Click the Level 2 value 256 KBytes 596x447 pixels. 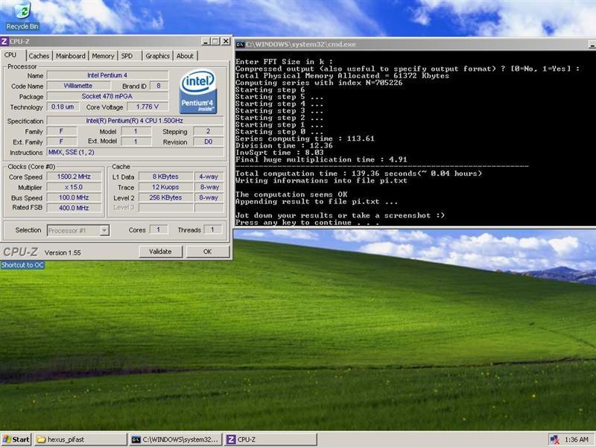coord(165,197)
